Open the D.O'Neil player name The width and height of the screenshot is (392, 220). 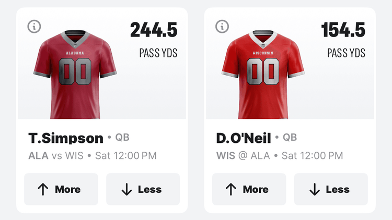click(x=244, y=138)
